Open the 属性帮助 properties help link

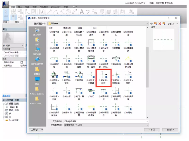pos(6,96)
